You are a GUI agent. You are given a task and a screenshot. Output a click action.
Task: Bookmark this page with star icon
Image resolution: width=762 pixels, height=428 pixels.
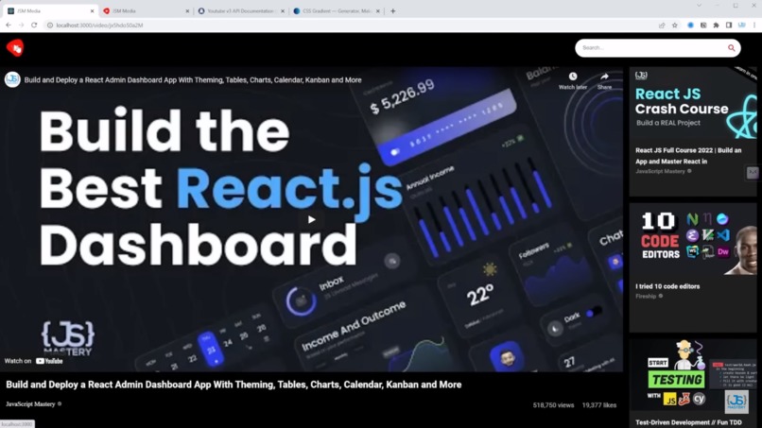(674, 26)
